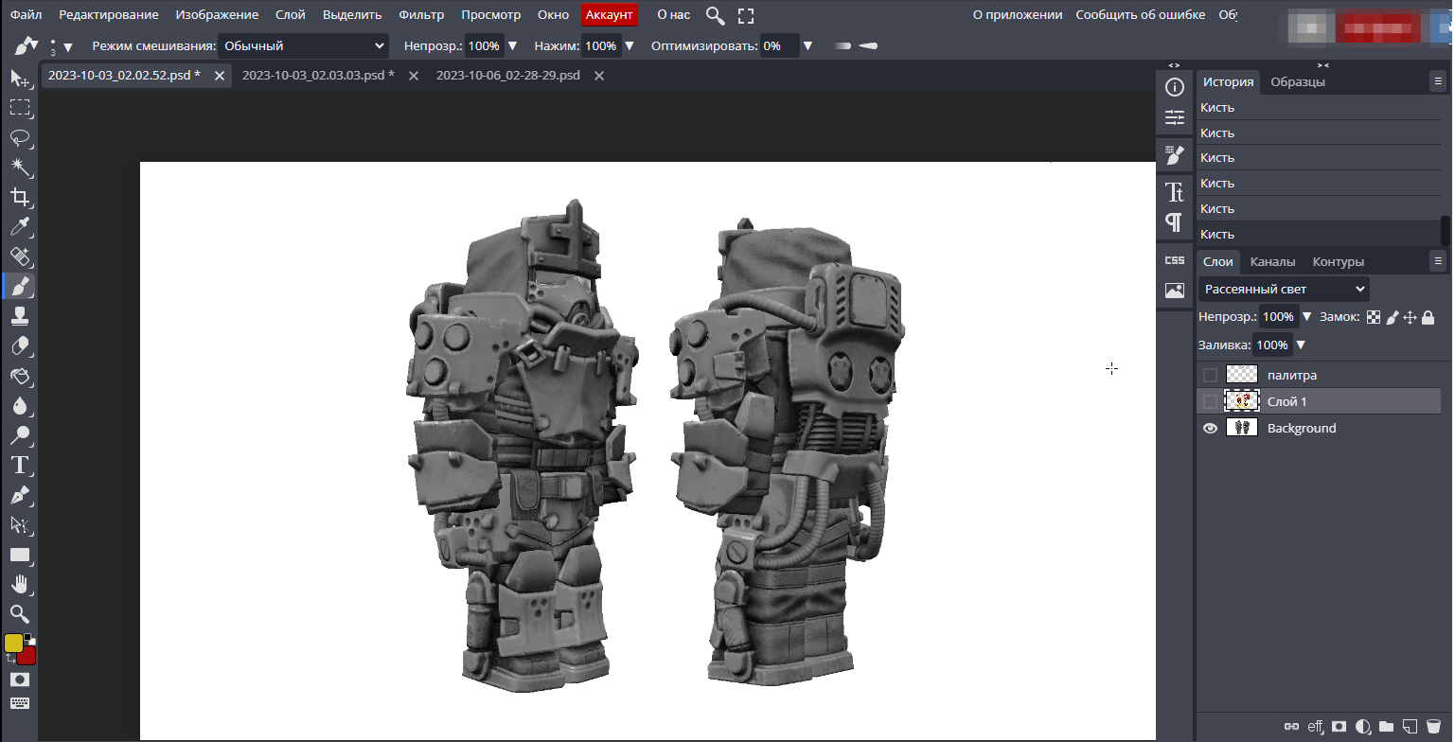Select the Zoom tool in toolbar

tap(19, 614)
